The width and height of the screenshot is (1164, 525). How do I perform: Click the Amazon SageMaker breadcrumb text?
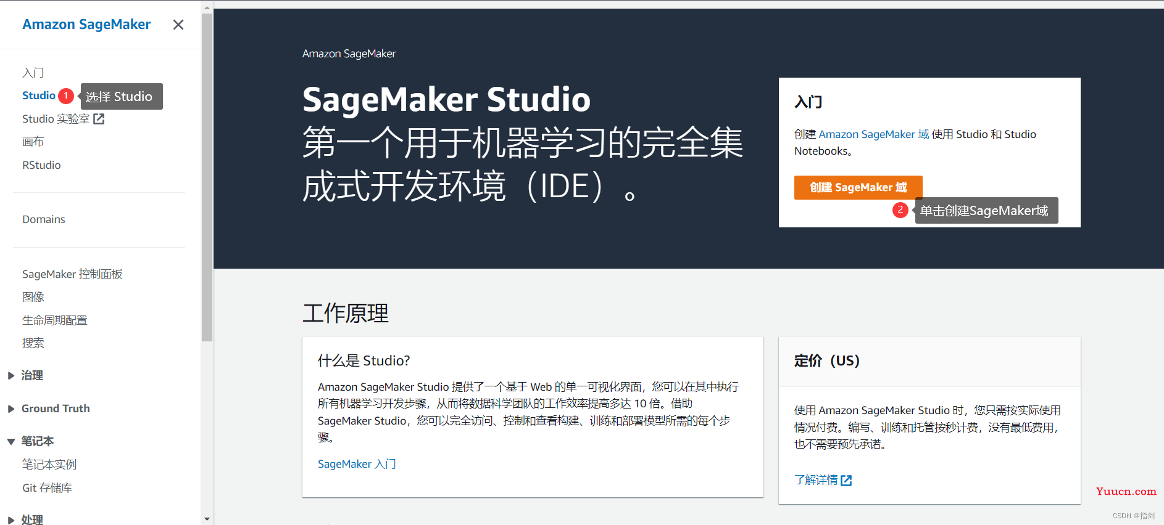349,54
